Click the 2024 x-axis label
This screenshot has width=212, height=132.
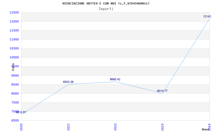[209, 127]
